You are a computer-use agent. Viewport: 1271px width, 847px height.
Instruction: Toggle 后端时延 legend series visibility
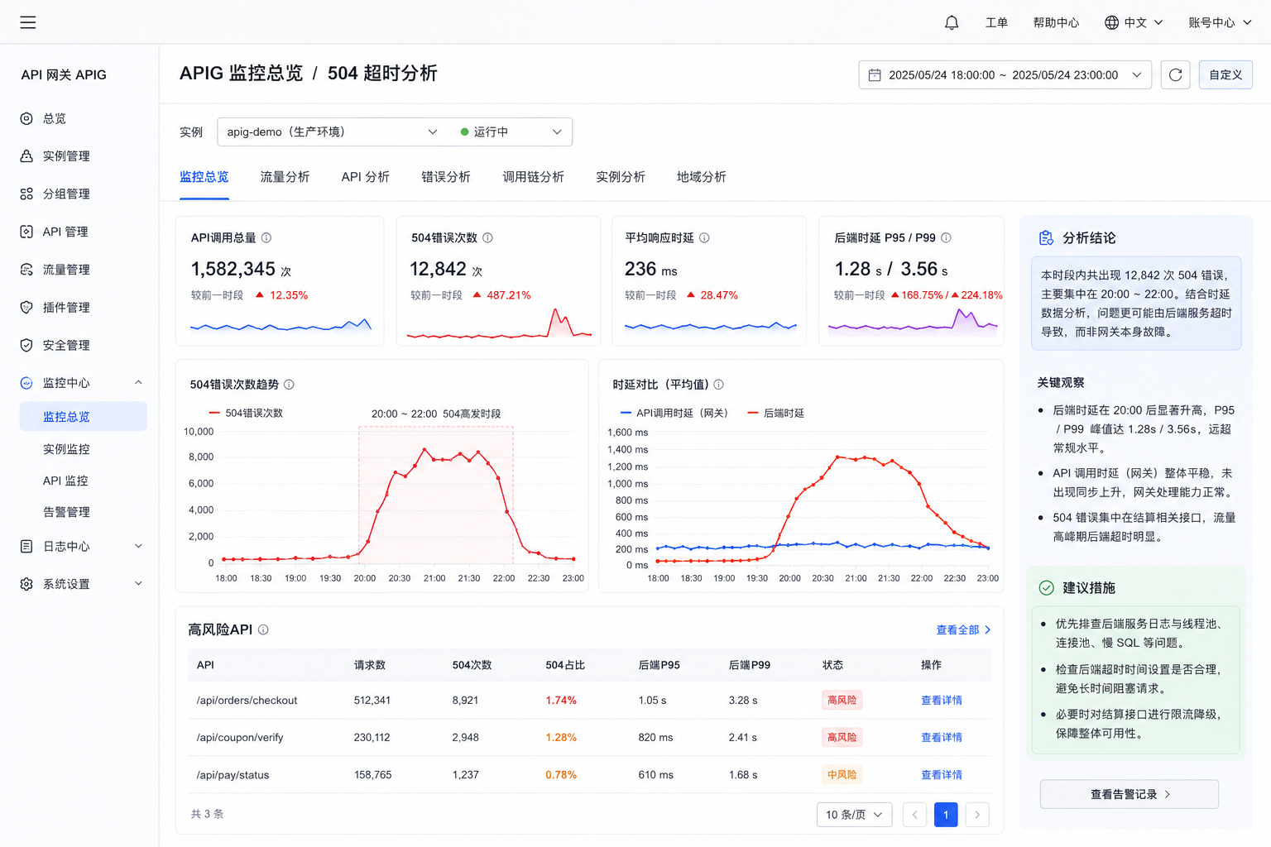click(775, 413)
